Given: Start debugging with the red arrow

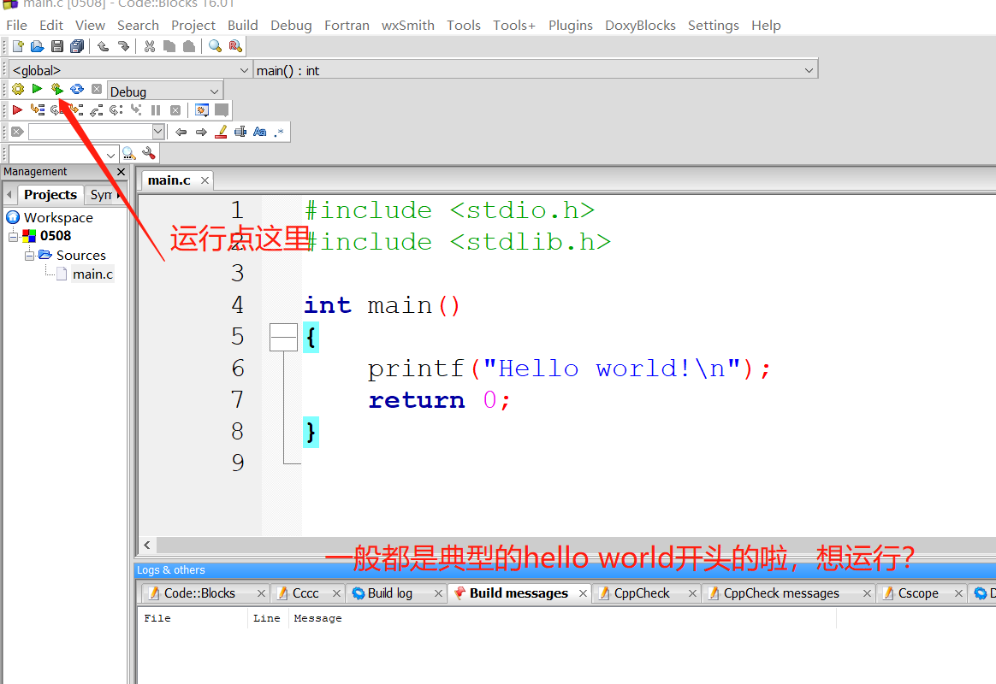Looking at the screenshot, I should (x=17, y=109).
